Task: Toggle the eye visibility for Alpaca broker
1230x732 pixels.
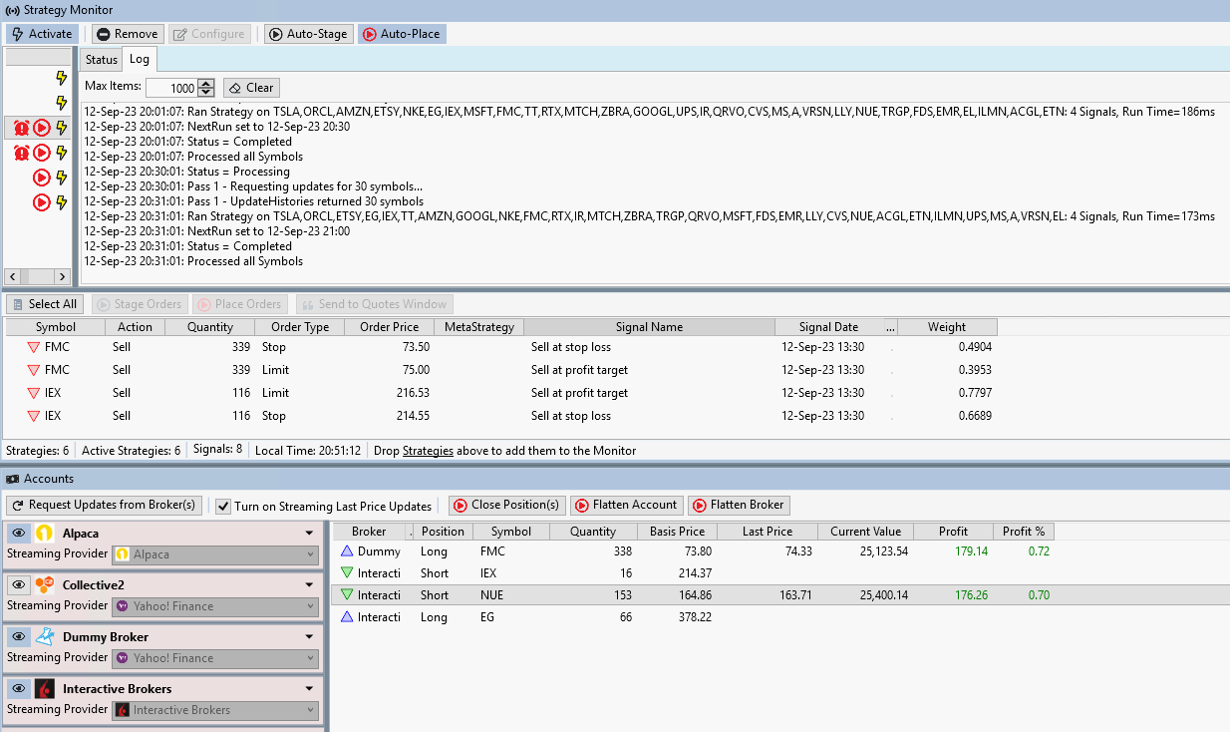Action: point(18,534)
